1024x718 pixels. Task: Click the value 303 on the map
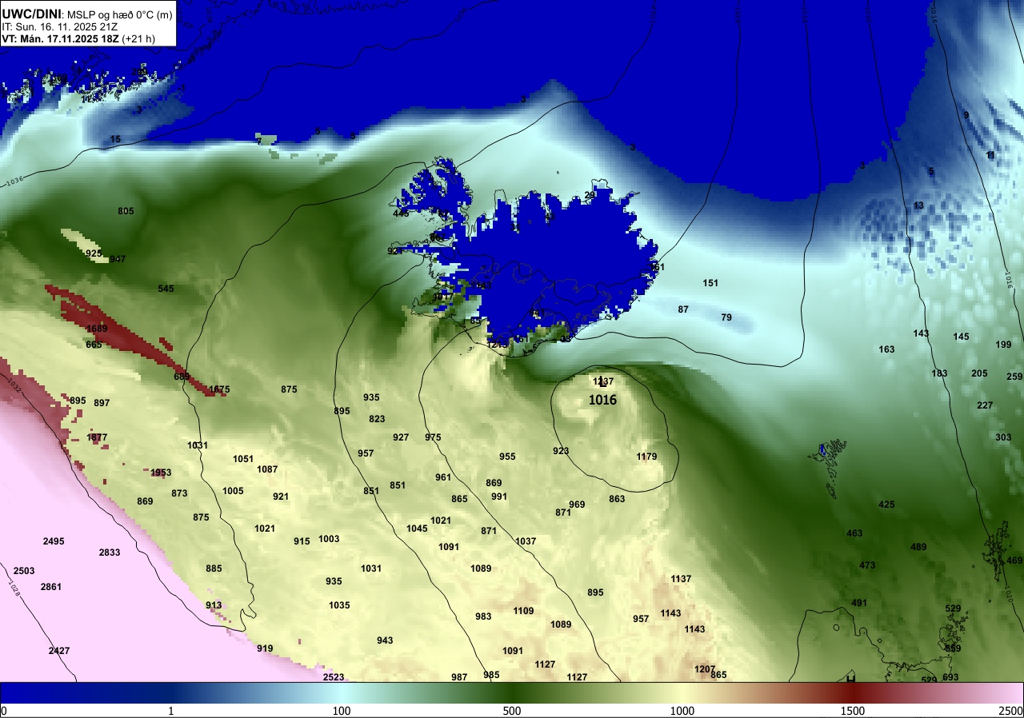1003,437
